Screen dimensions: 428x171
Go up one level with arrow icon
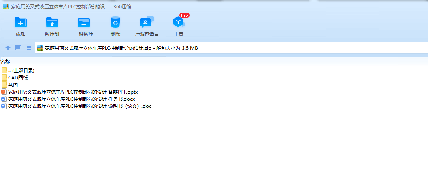click(x=8, y=48)
